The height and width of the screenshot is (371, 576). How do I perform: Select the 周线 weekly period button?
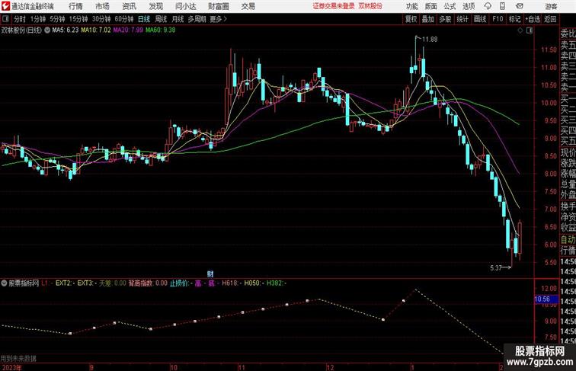point(161,19)
